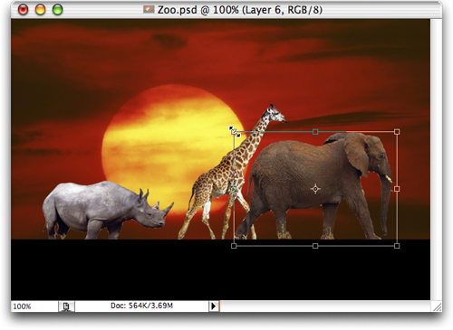Click the bottom-right corner transform handle
This screenshot has width=453, height=330.
pyautogui.click(x=397, y=246)
